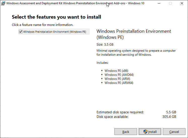Click the UAC shield icon on Install
The width and height of the screenshot is (188, 138).
point(145,132)
